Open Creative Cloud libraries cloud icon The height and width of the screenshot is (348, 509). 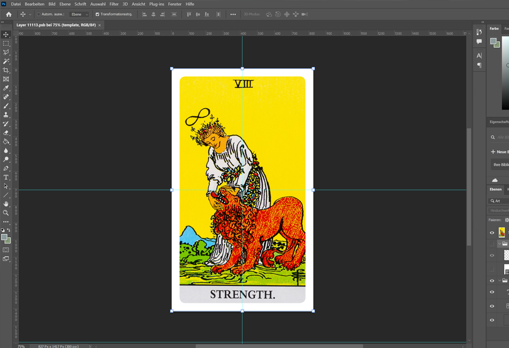(494, 180)
